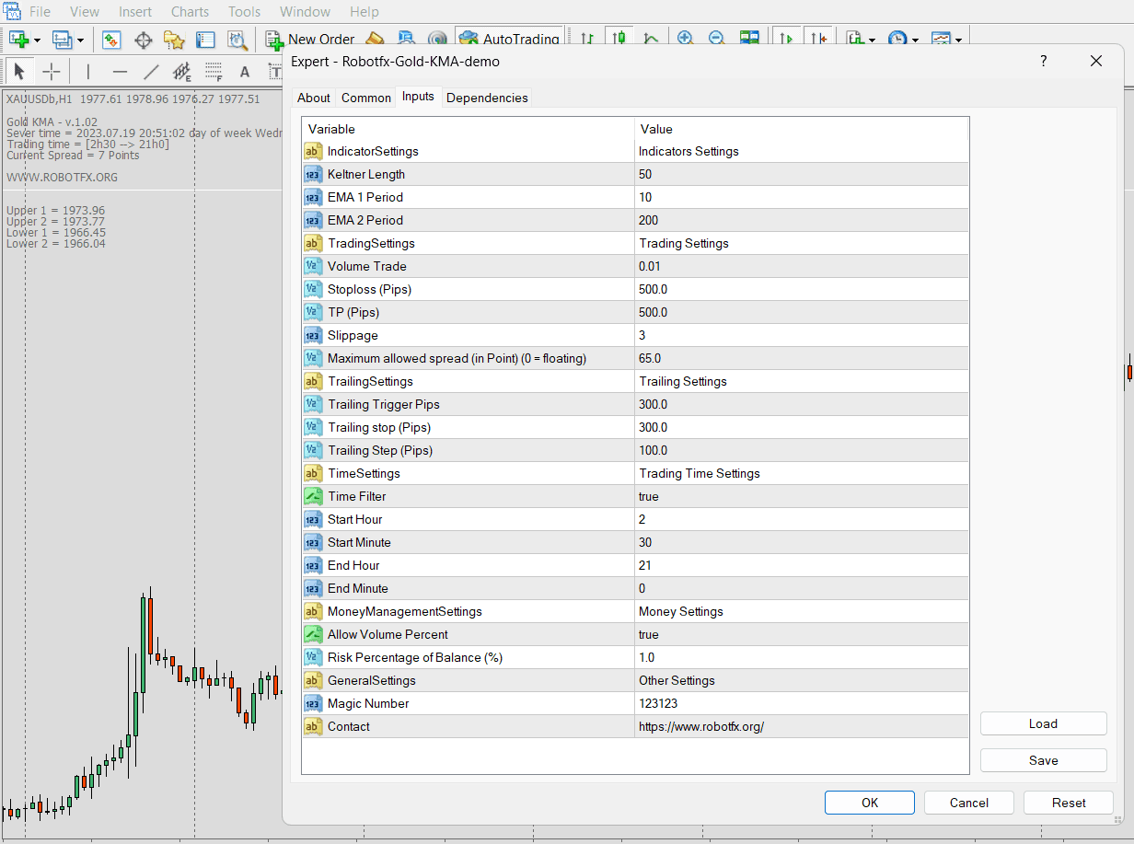
Task: Select the Keltner Length value 50
Action: pos(802,174)
